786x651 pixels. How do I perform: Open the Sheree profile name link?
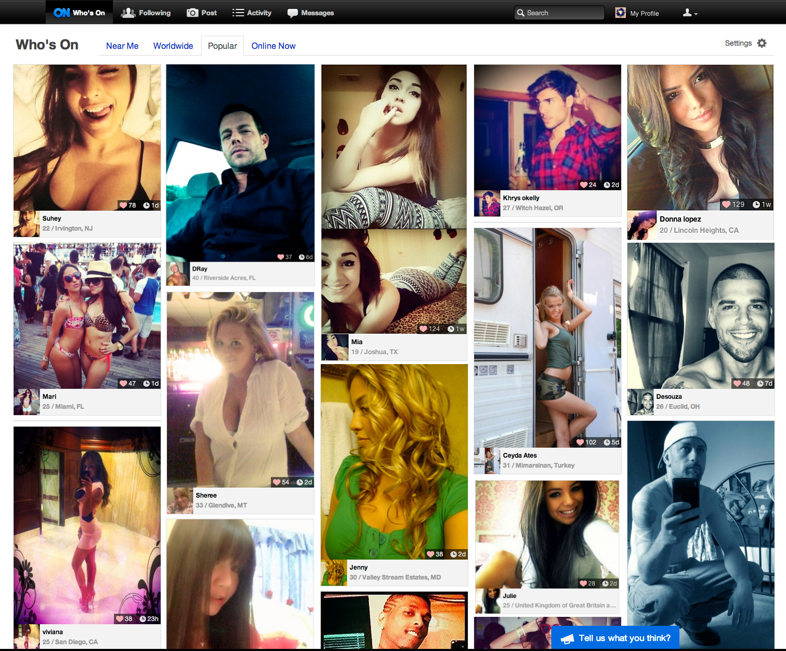pyautogui.click(x=206, y=495)
